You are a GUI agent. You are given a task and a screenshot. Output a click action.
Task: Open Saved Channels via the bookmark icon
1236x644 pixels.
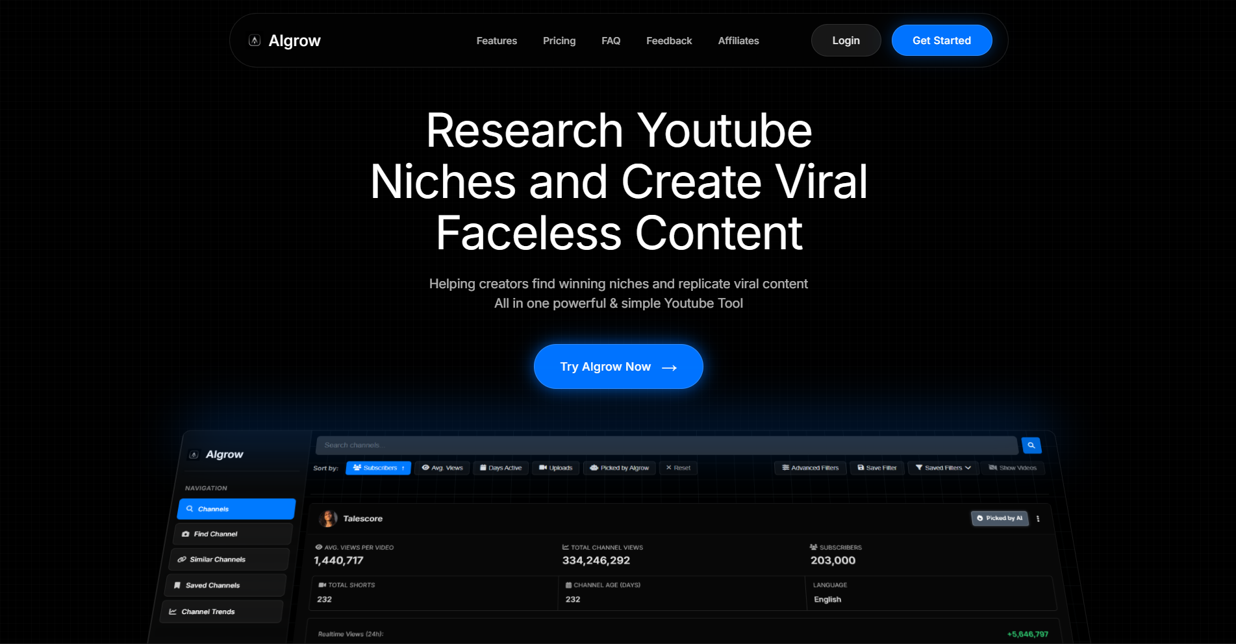point(178,584)
